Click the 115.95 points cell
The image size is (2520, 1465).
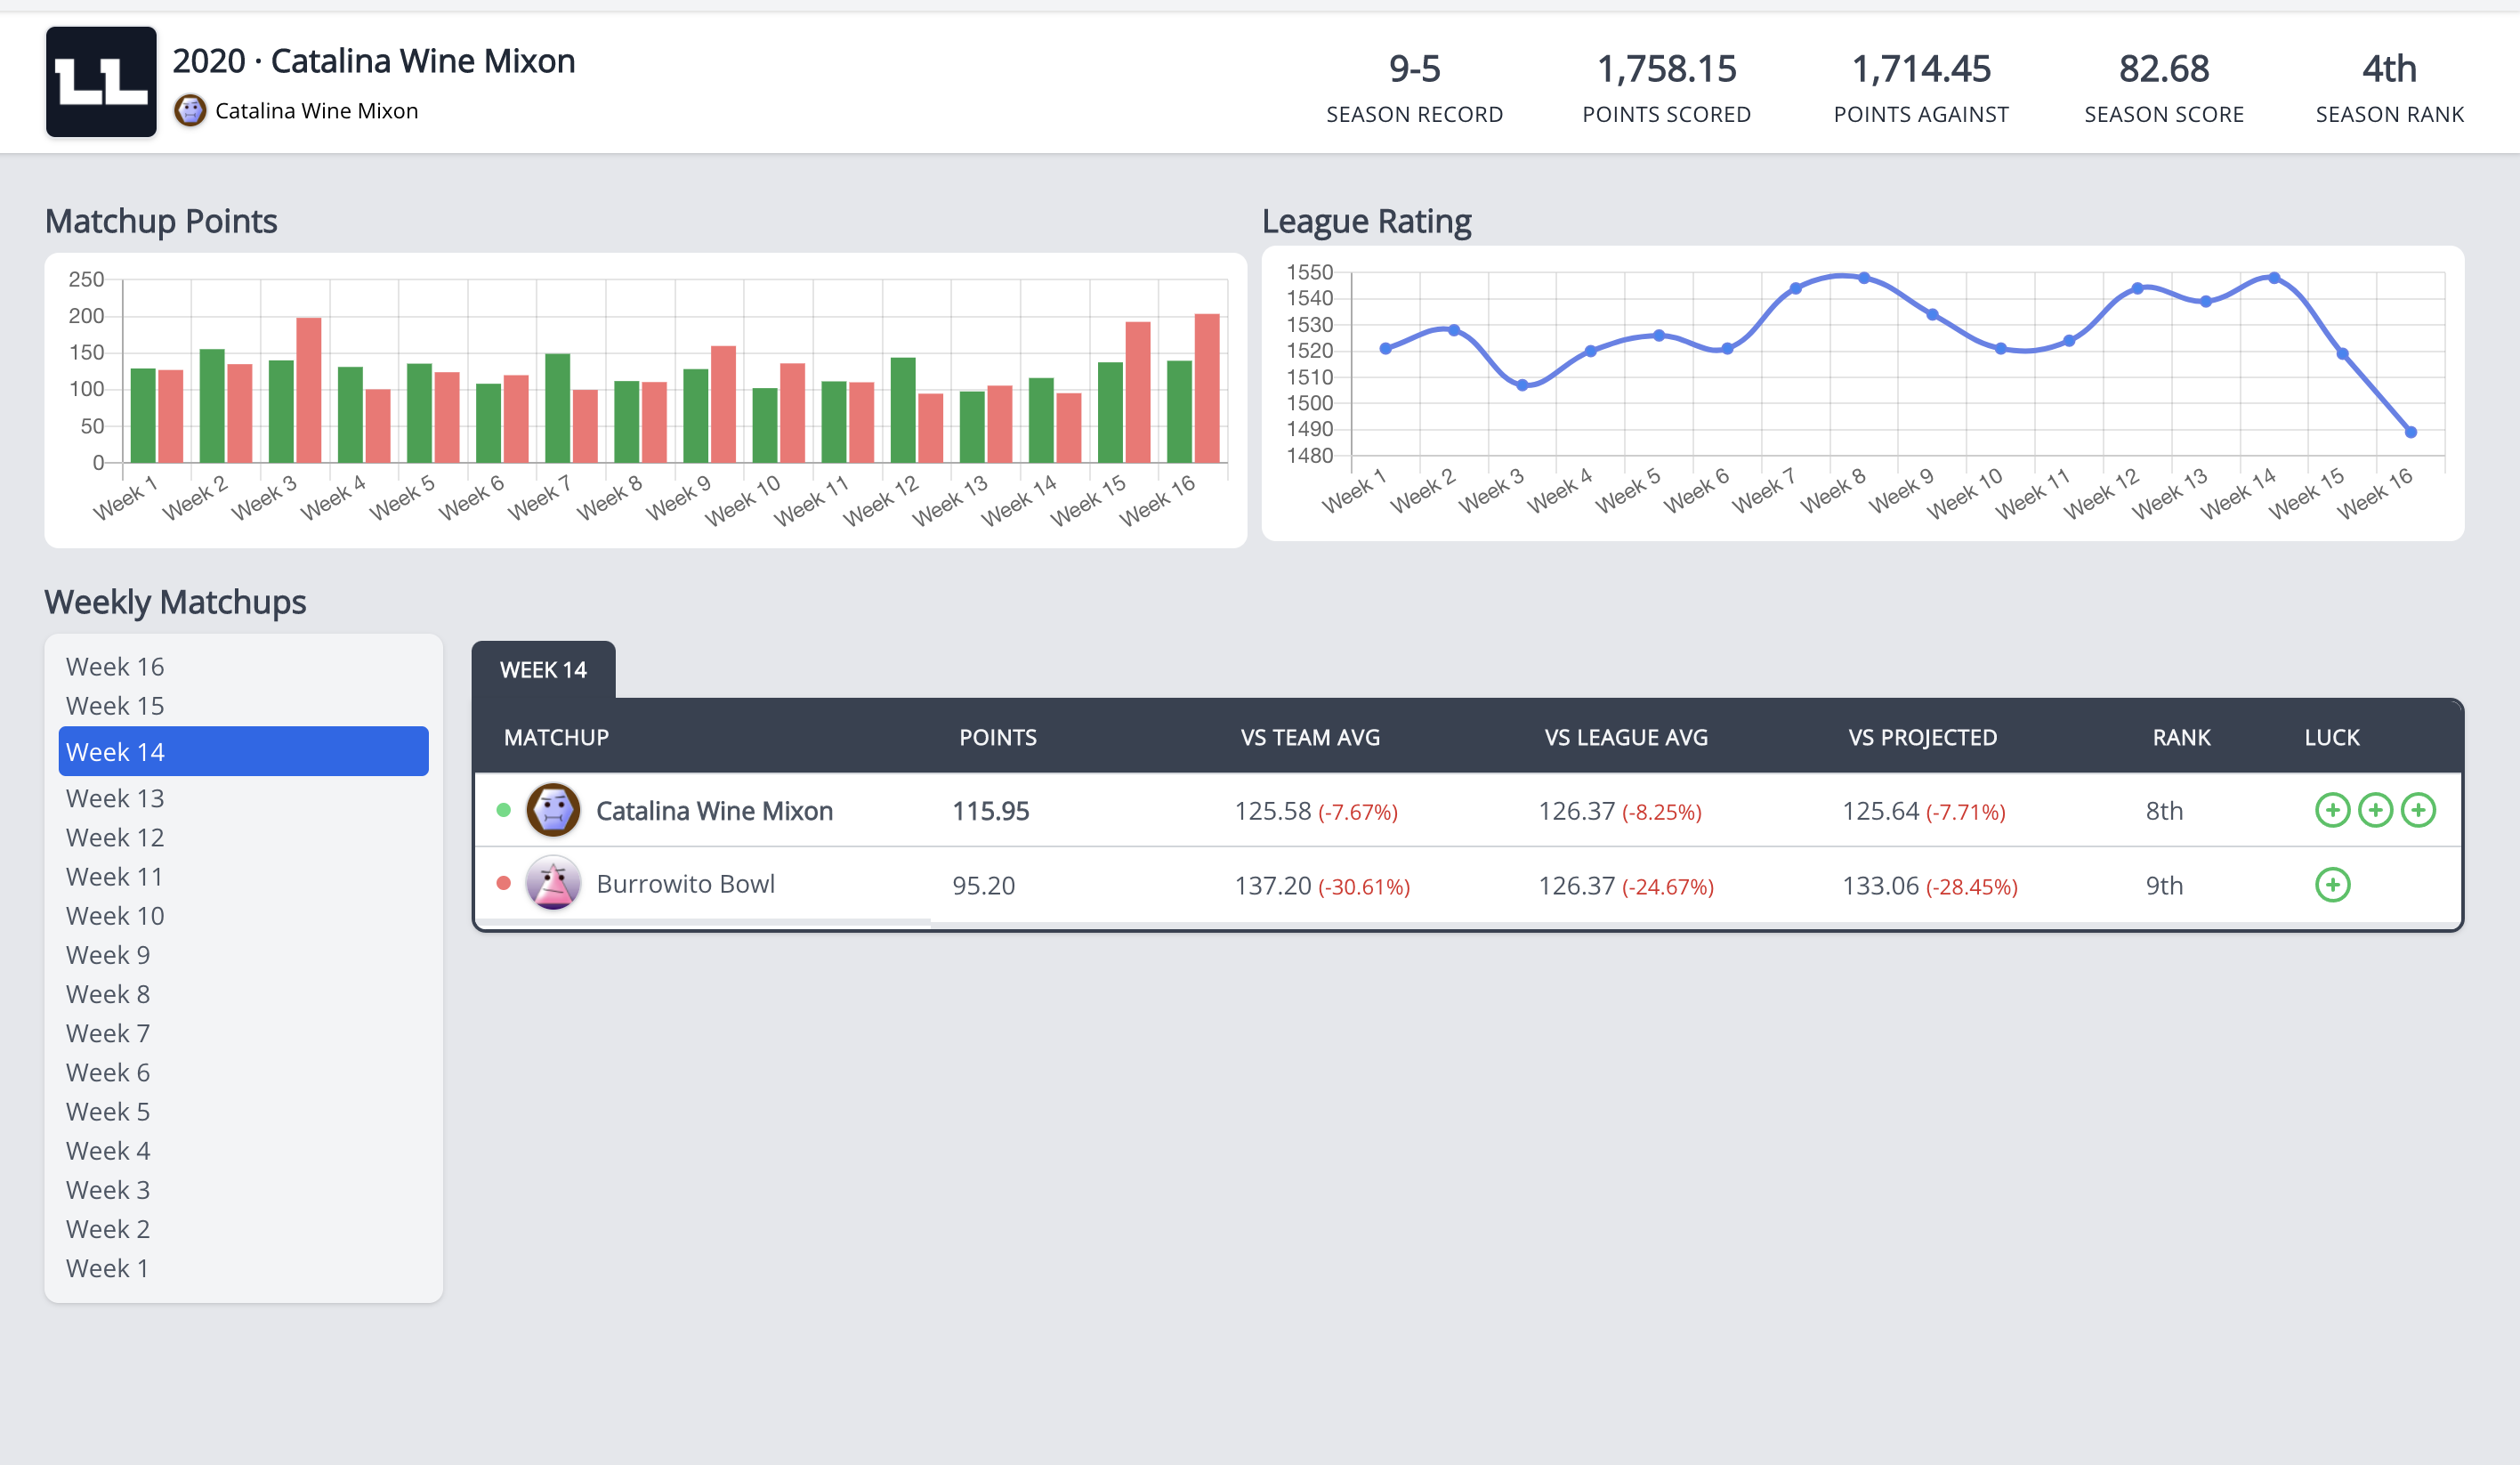point(990,811)
